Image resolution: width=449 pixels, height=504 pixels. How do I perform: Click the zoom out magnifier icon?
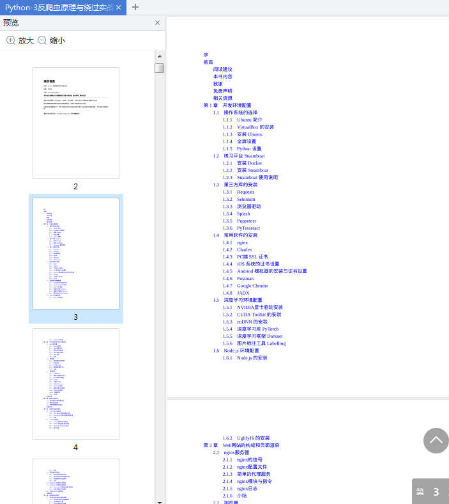click(42, 40)
